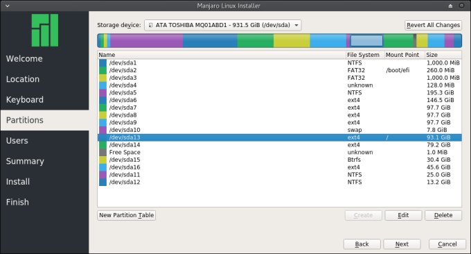Select the /dev/sda9 partition row
Image resolution: width=471 pixels, height=254 pixels.
coord(280,122)
